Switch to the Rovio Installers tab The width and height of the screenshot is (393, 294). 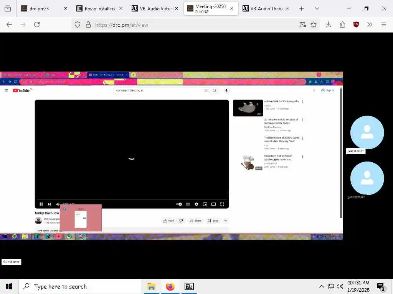99,8
